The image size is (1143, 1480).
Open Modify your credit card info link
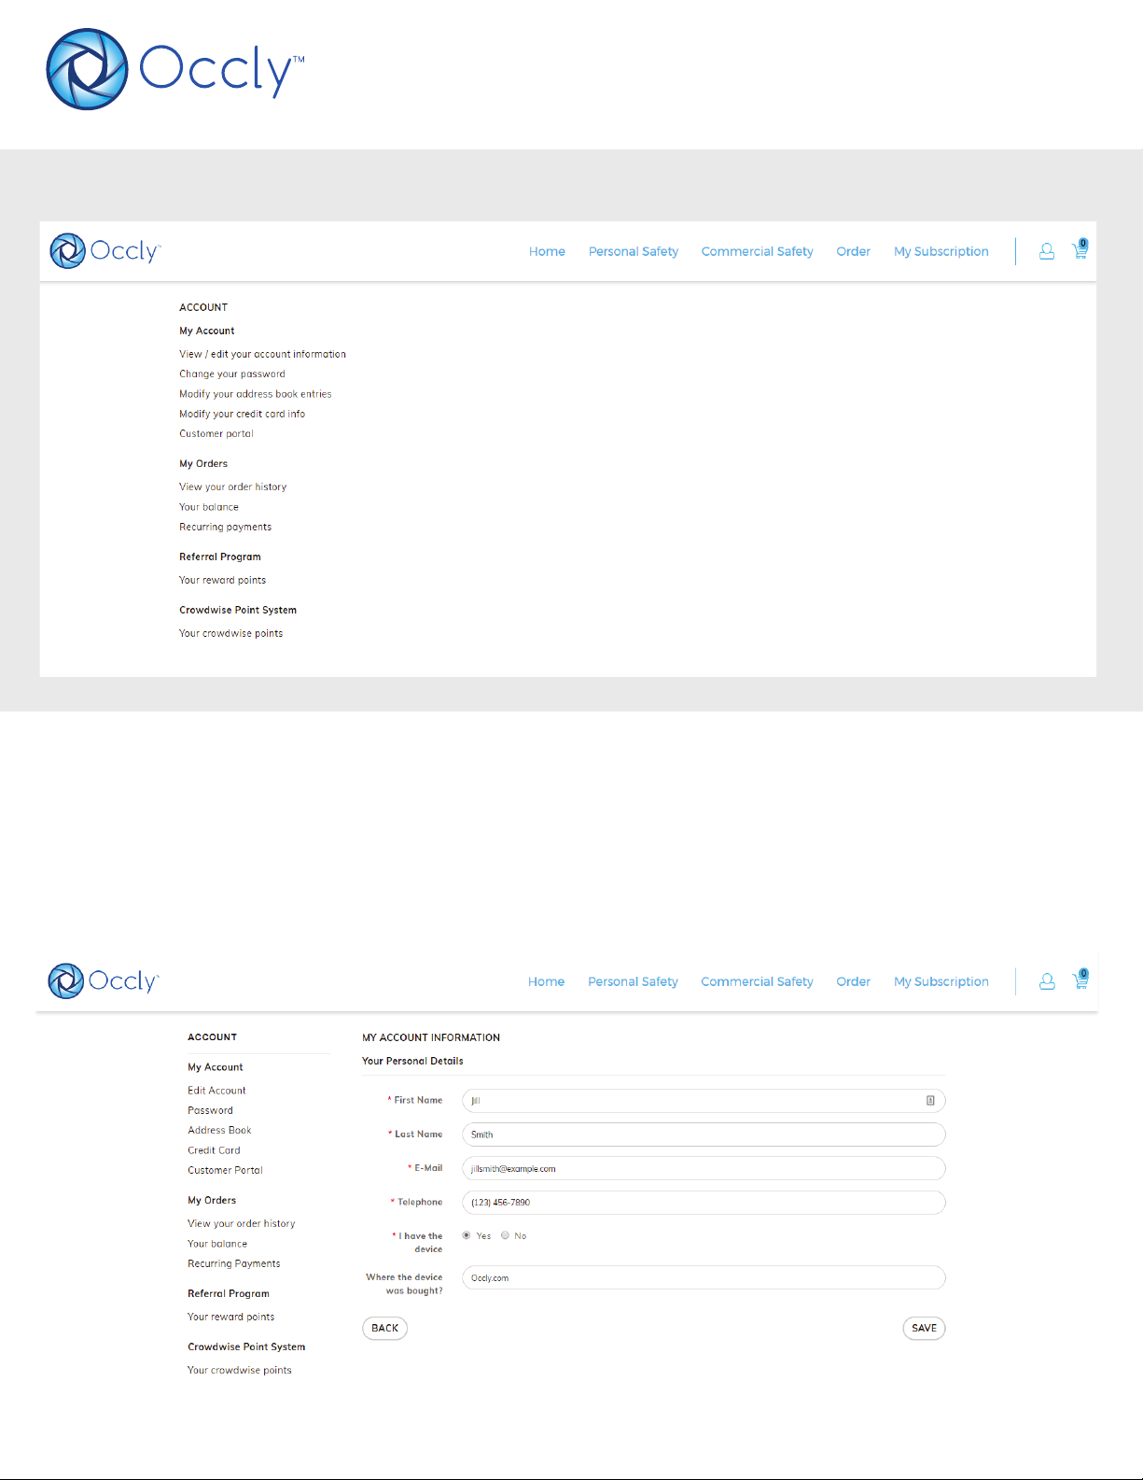[243, 414]
